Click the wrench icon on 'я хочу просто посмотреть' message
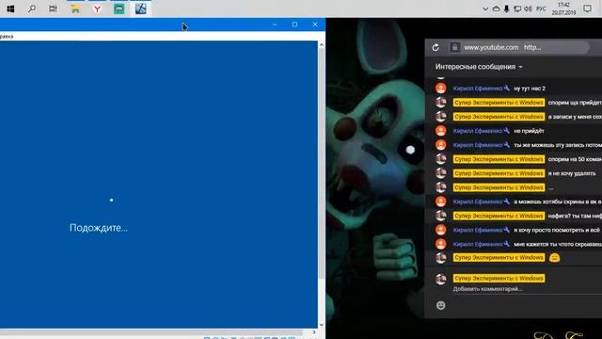Viewport: 602px width, 339px height. (x=507, y=230)
